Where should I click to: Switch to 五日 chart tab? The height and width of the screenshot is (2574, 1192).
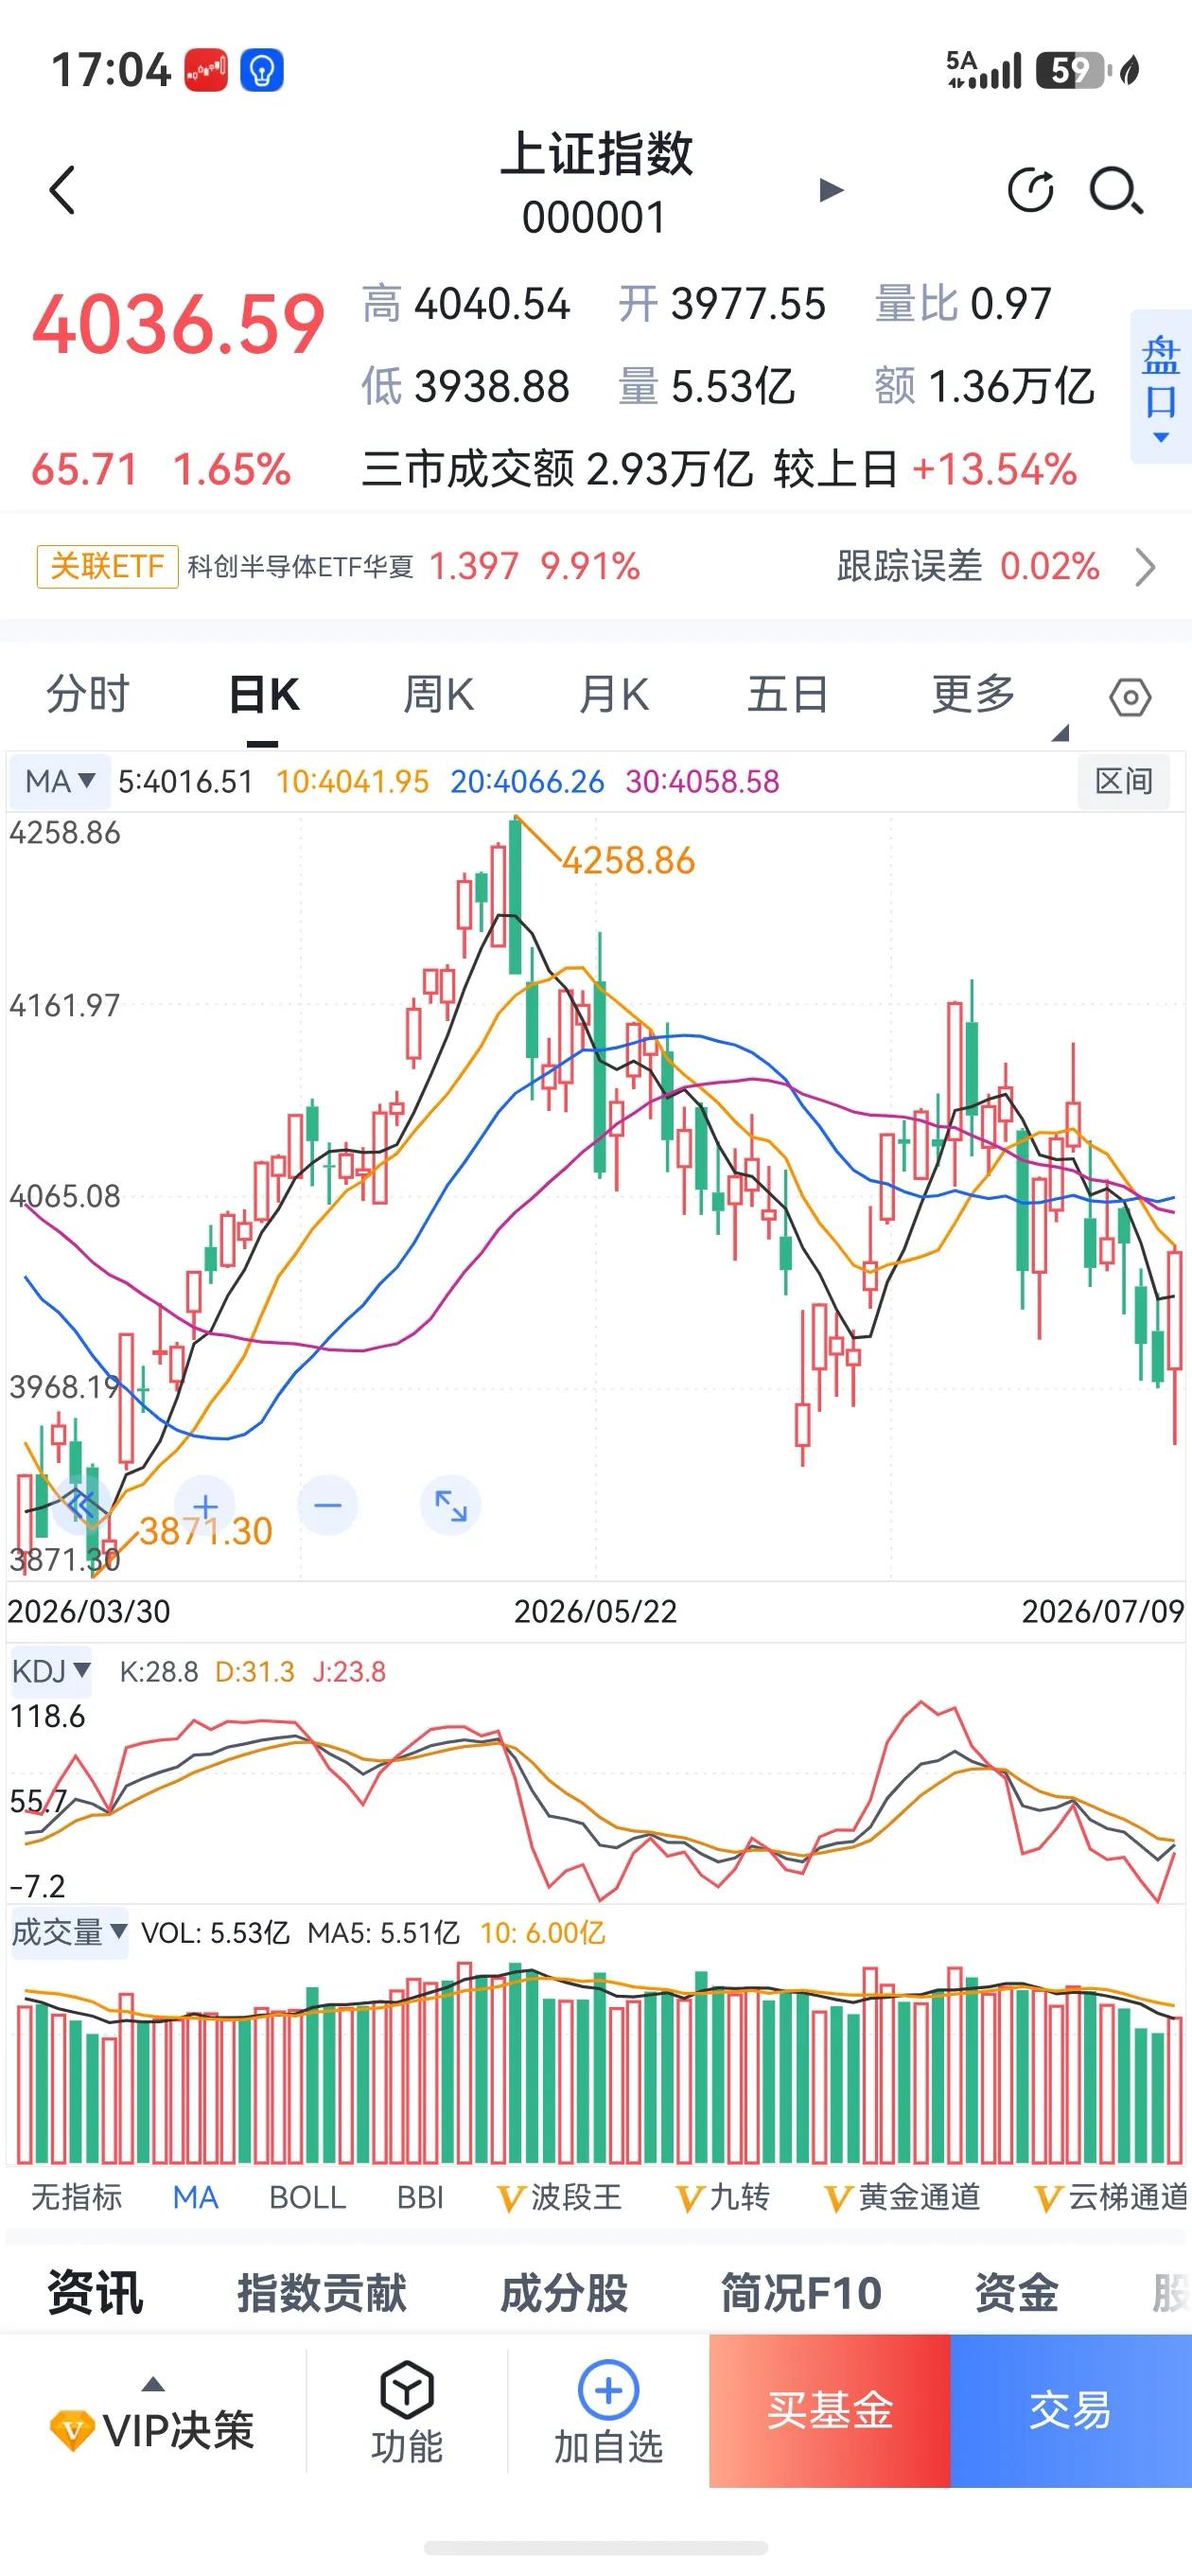click(788, 695)
